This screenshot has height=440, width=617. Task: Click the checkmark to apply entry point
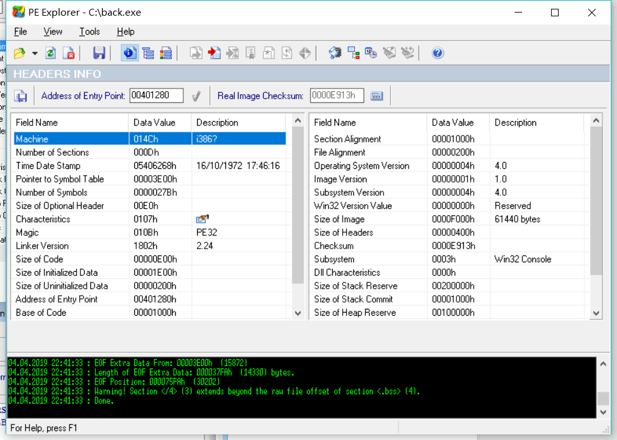[196, 96]
